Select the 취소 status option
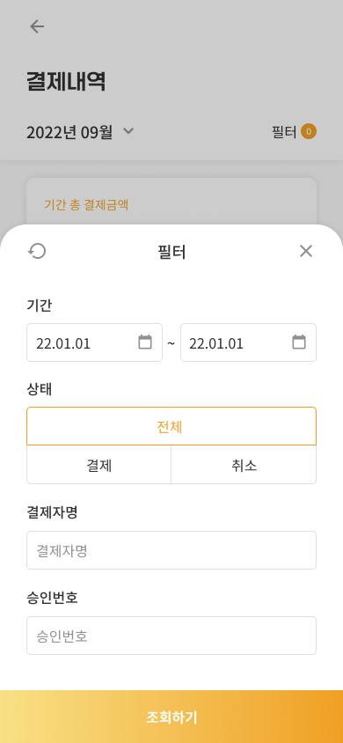343x743 pixels. point(244,465)
